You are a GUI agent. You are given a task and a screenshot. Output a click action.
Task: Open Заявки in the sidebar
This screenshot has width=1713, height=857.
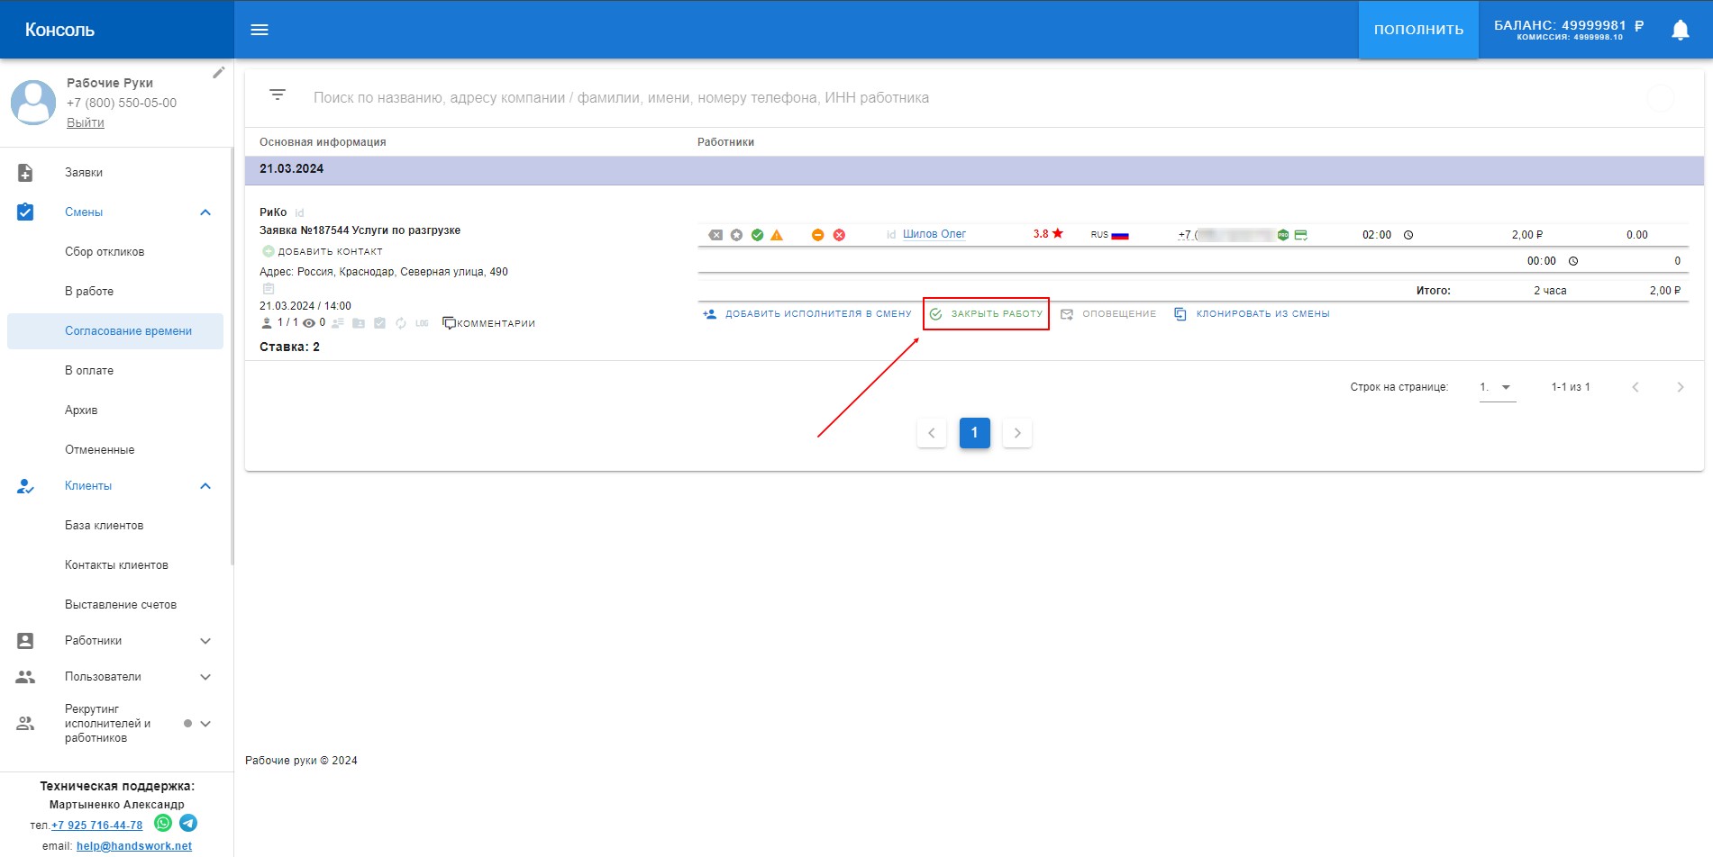(84, 173)
